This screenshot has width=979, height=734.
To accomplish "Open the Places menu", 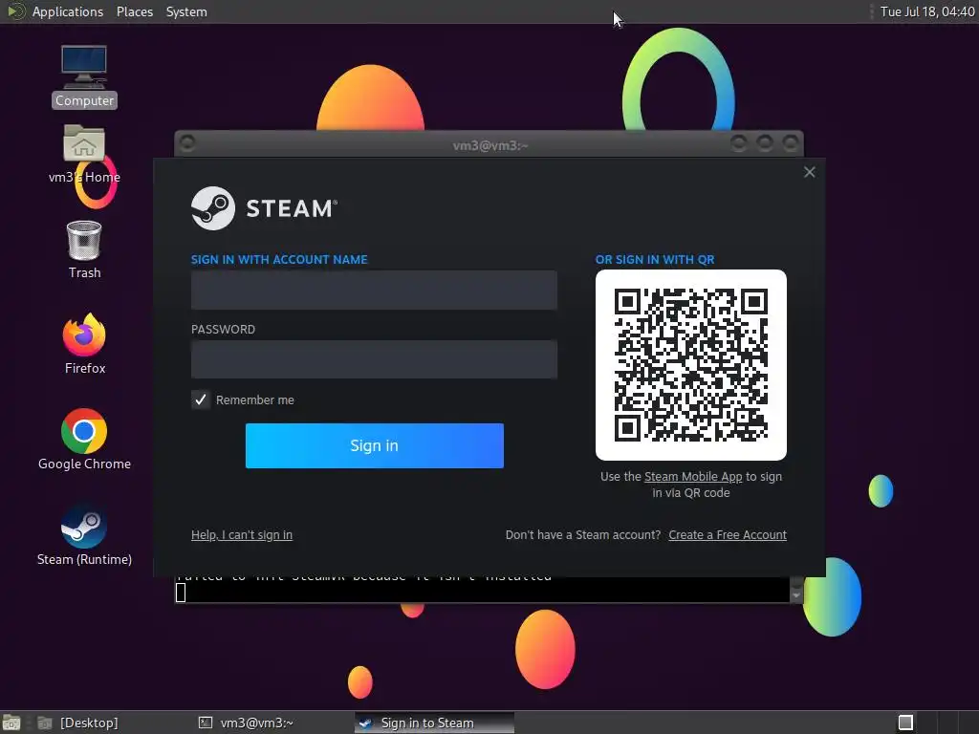I will pyautogui.click(x=135, y=11).
